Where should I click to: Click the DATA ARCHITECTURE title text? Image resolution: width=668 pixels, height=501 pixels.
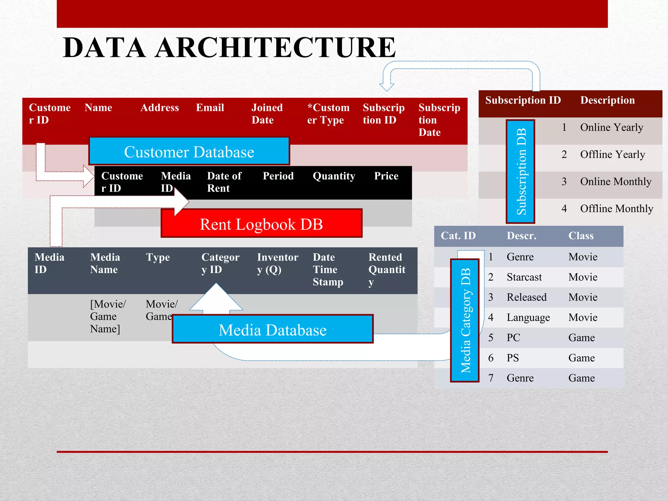[229, 48]
